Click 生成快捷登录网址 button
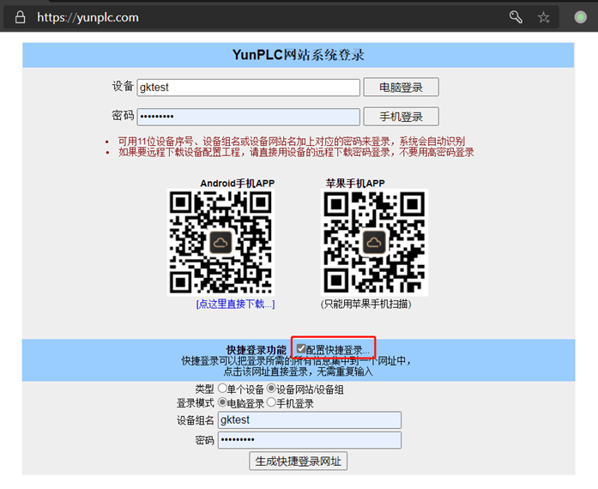The height and width of the screenshot is (489, 598). pyautogui.click(x=299, y=462)
